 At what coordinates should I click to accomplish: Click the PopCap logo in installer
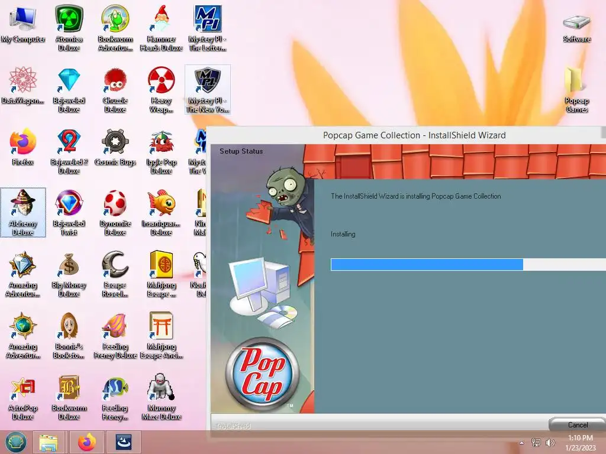(262, 374)
